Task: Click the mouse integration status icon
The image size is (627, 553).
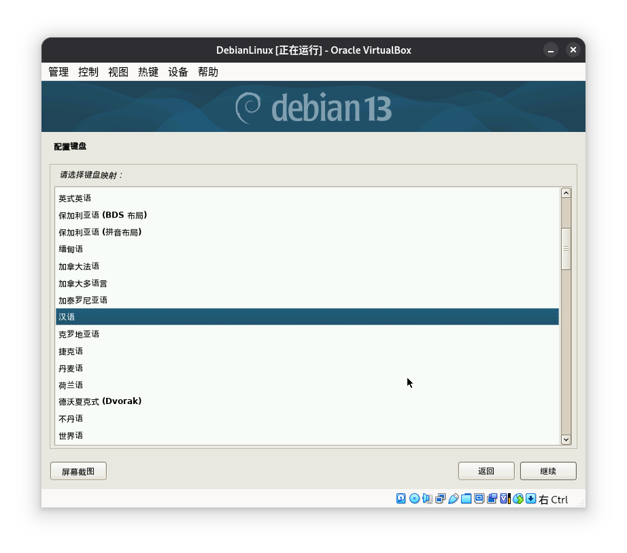Action: tap(518, 498)
